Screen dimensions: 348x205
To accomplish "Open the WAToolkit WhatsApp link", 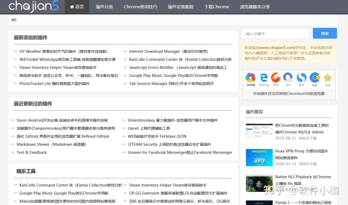I will point(68,59).
